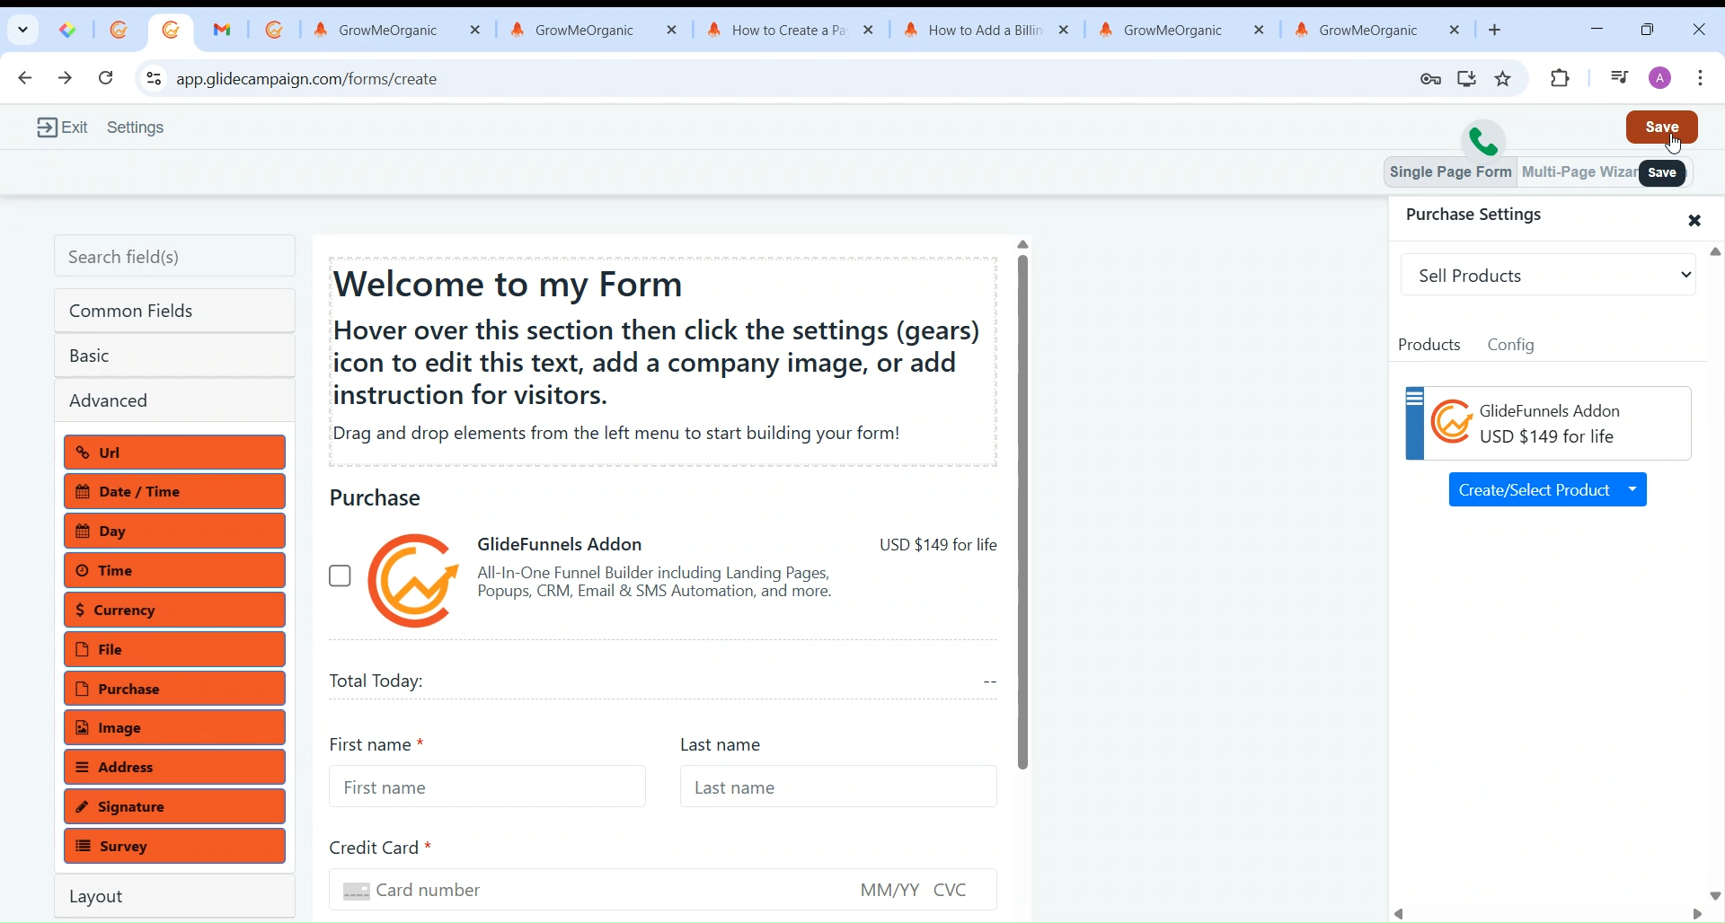
Task: Click the Exit icon in the toolbar
Action: (47, 127)
